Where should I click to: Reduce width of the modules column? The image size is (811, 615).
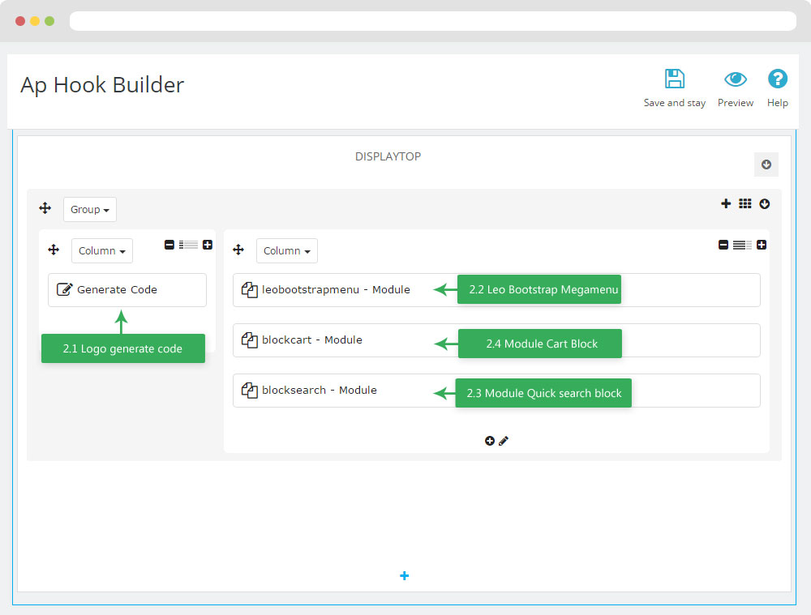(723, 245)
